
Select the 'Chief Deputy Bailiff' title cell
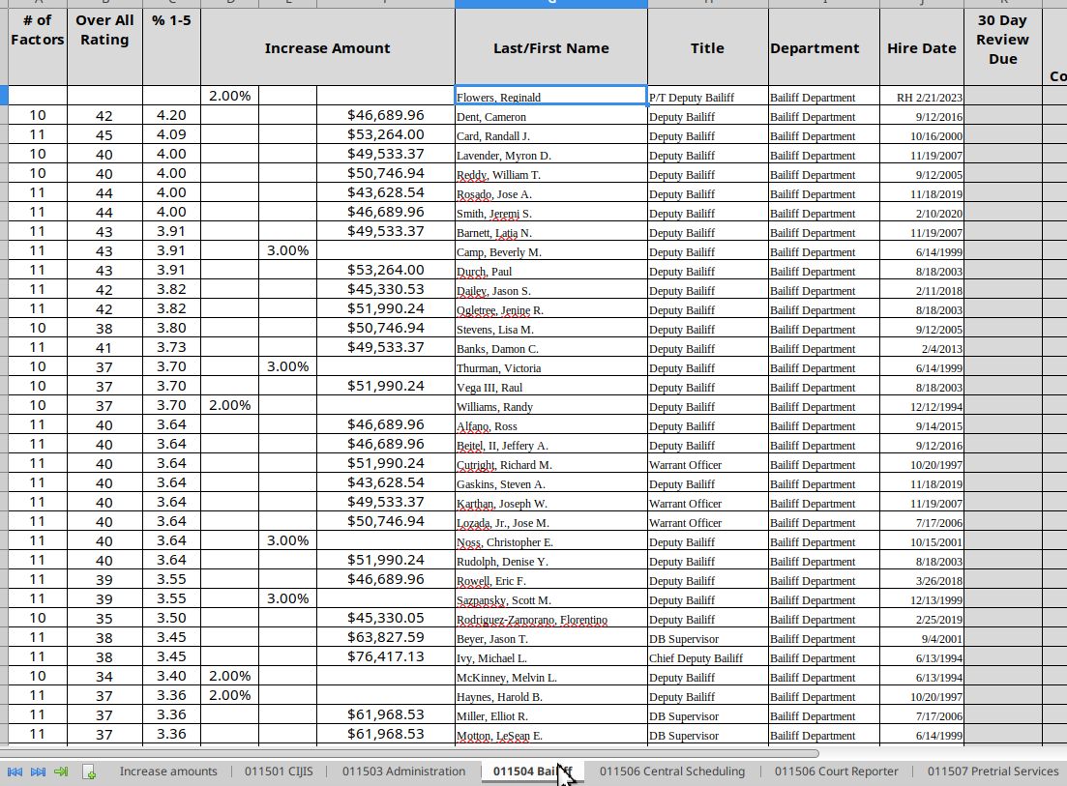(708, 658)
